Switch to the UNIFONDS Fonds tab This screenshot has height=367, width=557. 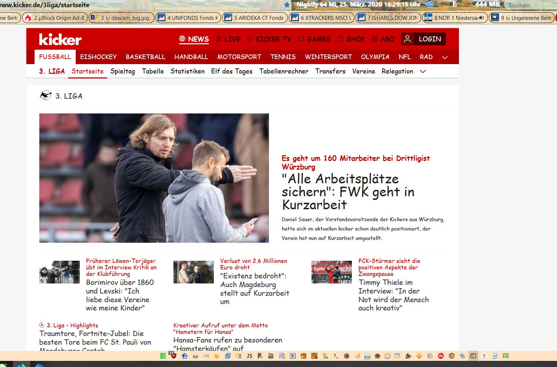click(188, 18)
